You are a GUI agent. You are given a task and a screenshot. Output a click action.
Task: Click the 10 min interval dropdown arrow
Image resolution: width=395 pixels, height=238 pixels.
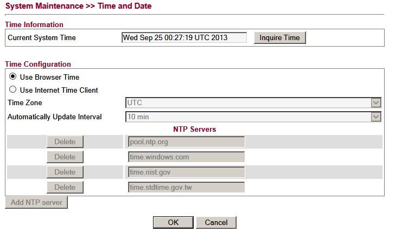(376, 117)
